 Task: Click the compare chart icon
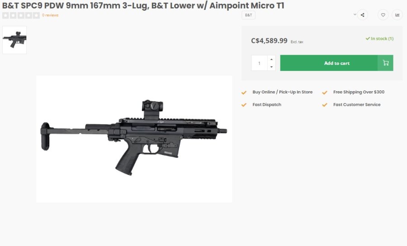pos(397,15)
